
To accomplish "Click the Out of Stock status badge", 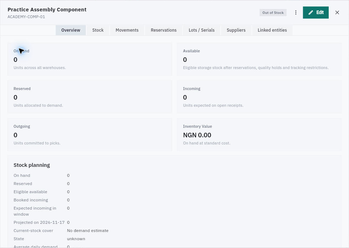I will 273,13.
